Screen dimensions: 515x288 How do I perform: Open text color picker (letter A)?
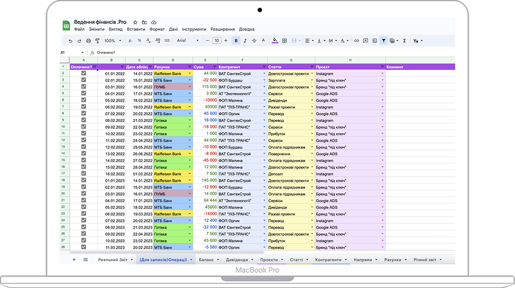point(263,41)
